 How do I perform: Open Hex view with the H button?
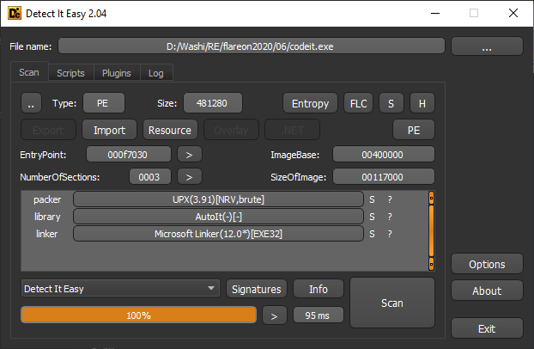coord(422,103)
